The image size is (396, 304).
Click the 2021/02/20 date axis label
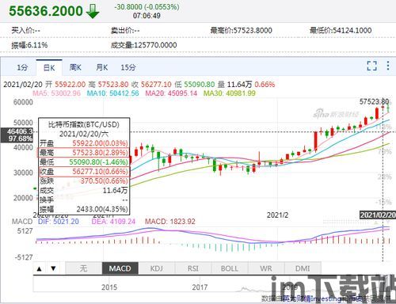(378, 215)
